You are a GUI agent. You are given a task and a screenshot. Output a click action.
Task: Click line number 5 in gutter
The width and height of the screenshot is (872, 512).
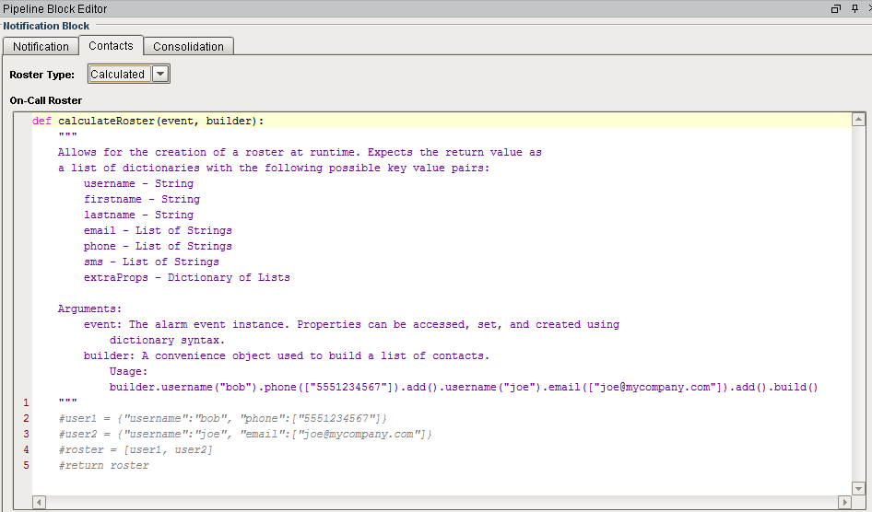[26, 465]
